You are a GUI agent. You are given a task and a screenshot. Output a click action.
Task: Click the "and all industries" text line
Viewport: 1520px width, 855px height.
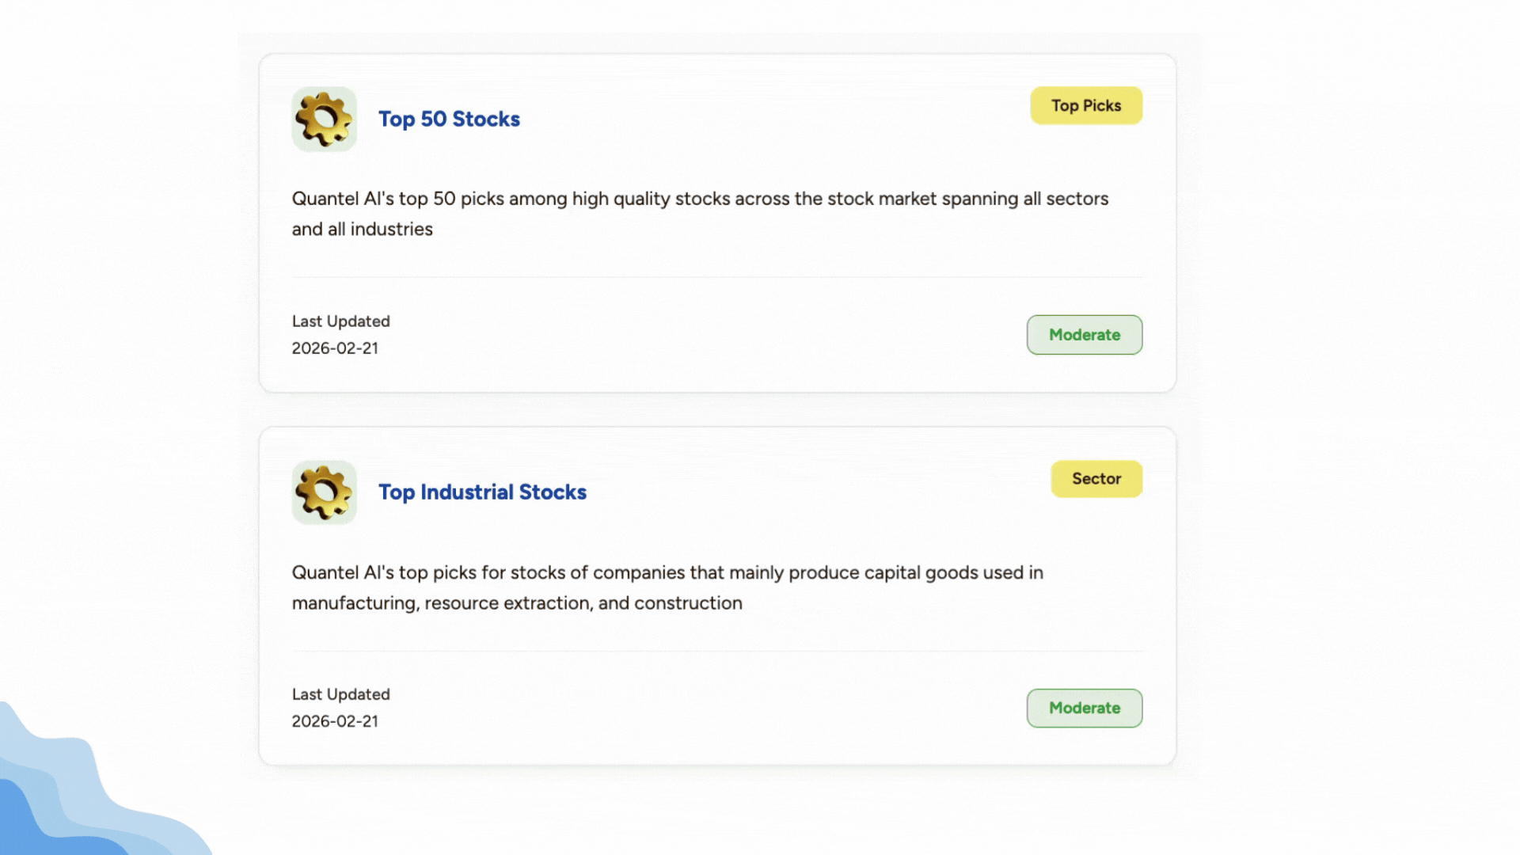[x=362, y=230]
